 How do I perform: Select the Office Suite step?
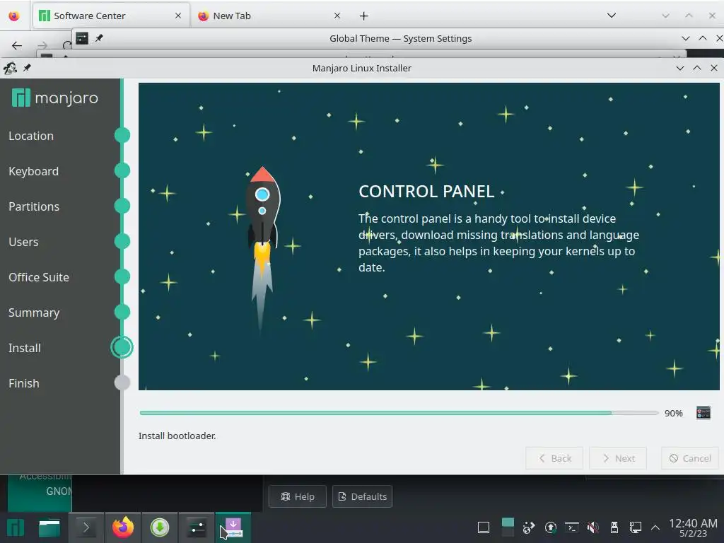pos(39,277)
